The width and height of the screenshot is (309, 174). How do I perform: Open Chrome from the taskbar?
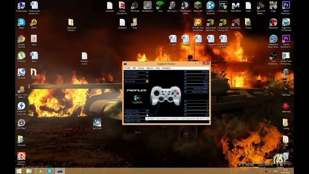pyautogui.click(x=39, y=171)
